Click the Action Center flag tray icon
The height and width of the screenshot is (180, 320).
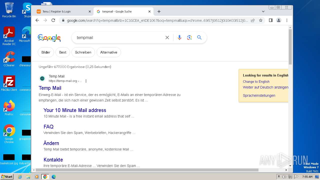click(x=296, y=177)
